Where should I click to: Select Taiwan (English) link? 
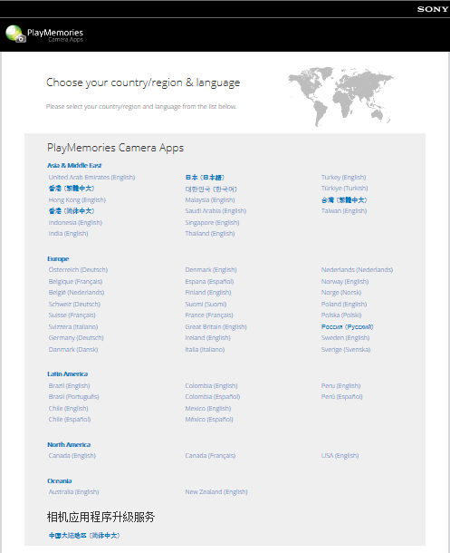(344, 211)
